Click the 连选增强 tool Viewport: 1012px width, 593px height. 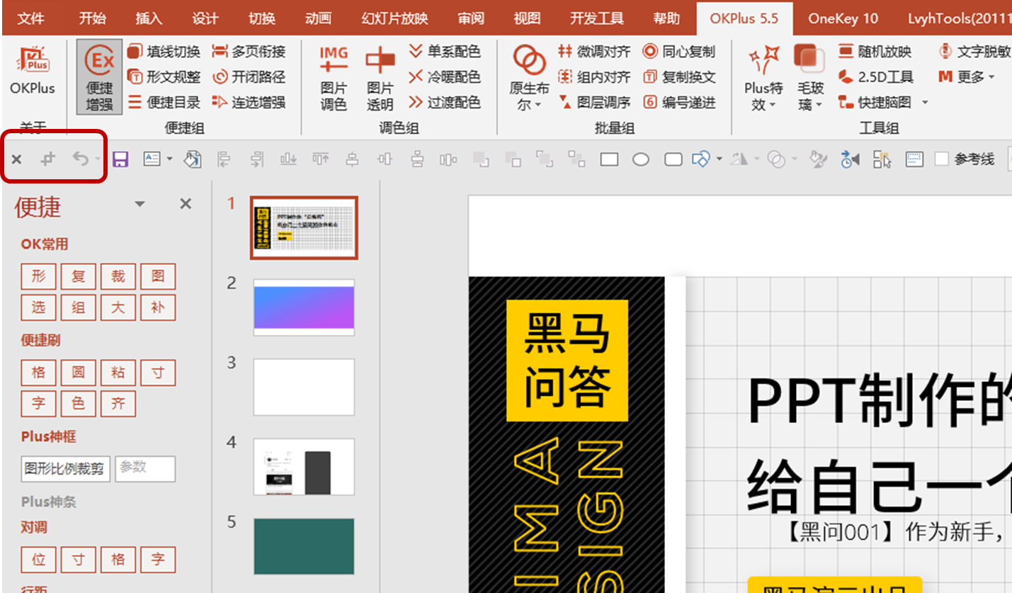[x=249, y=103]
